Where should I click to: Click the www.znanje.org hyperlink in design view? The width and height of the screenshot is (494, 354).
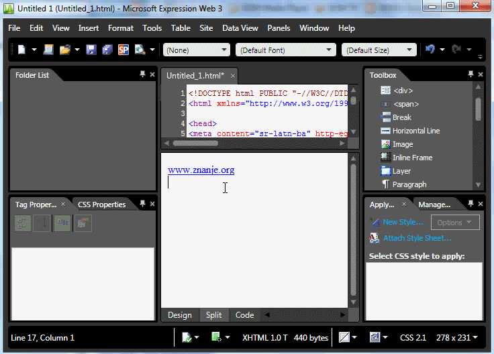(201, 170)
